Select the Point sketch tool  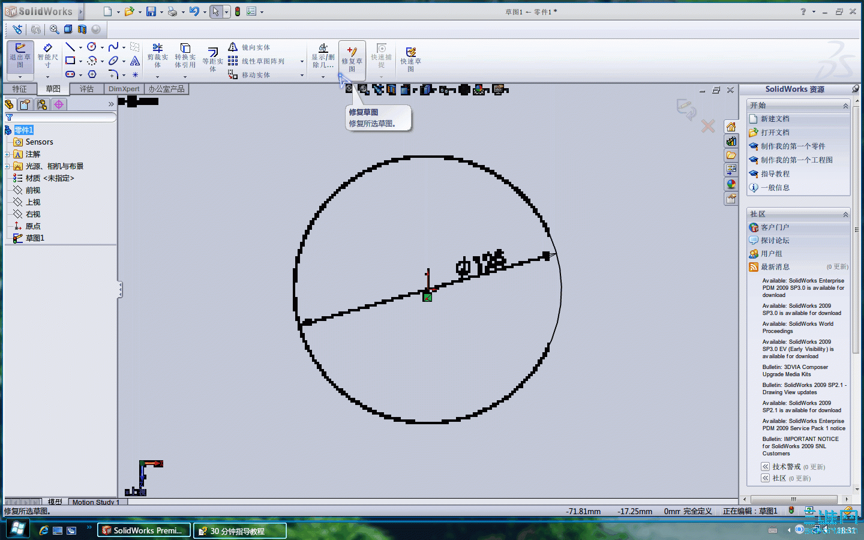tap(135, 75)
